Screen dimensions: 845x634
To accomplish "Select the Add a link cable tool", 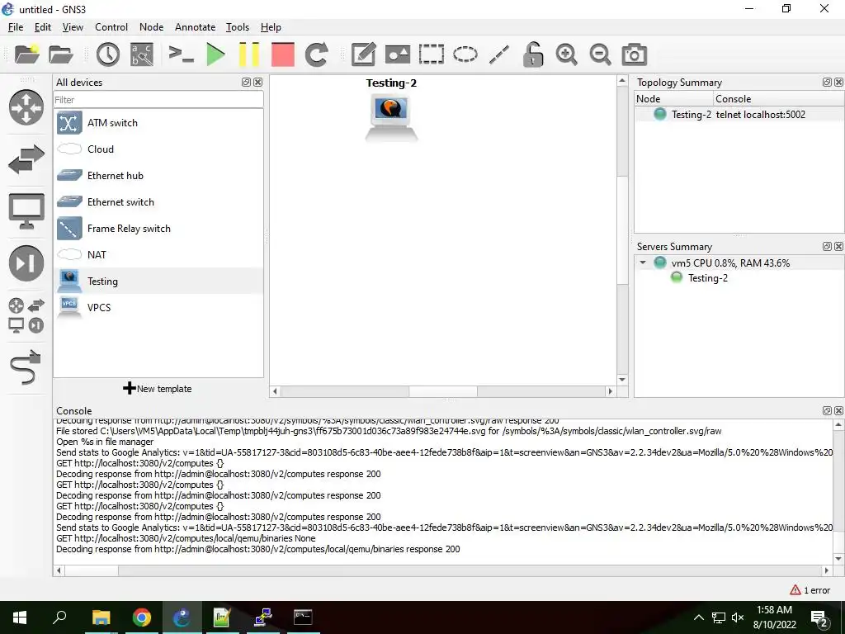I will point(26,367).
